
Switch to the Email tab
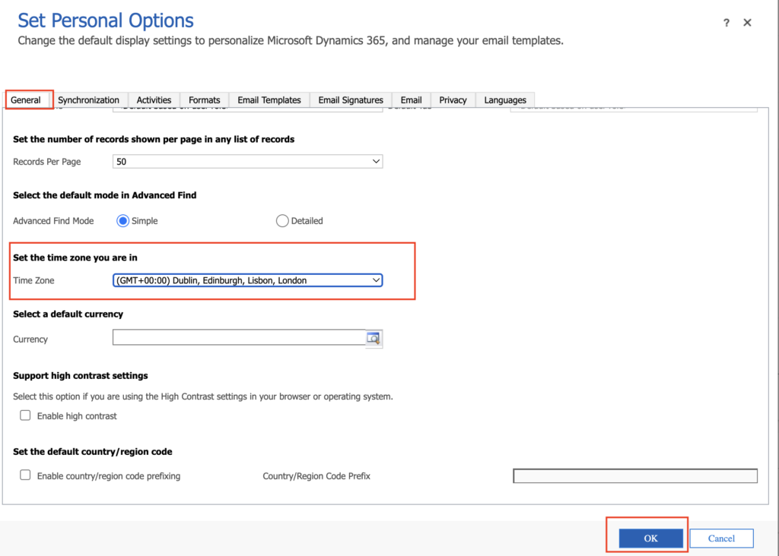tap(412, 100)
